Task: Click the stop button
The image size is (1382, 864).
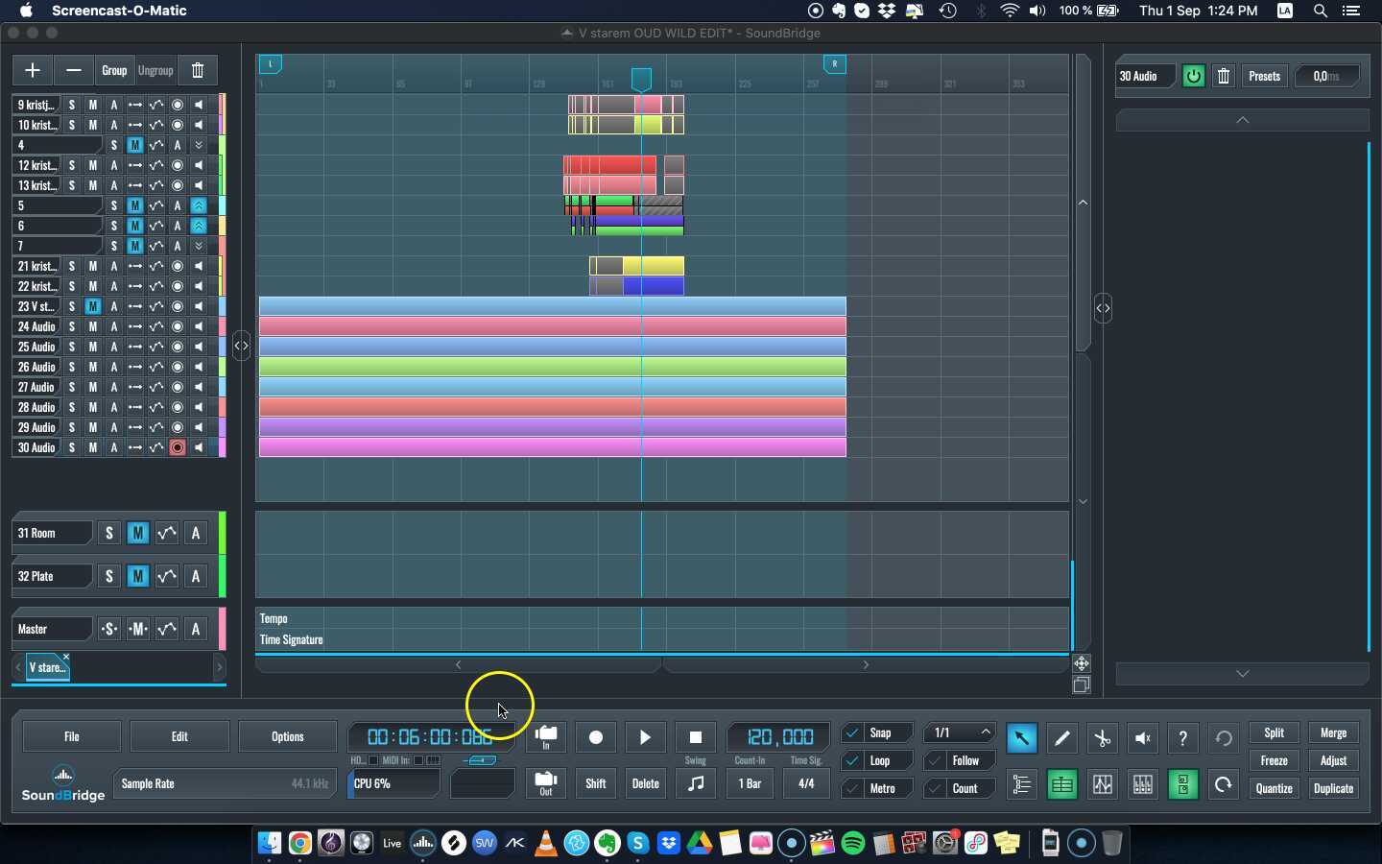Action: point(695,737)
